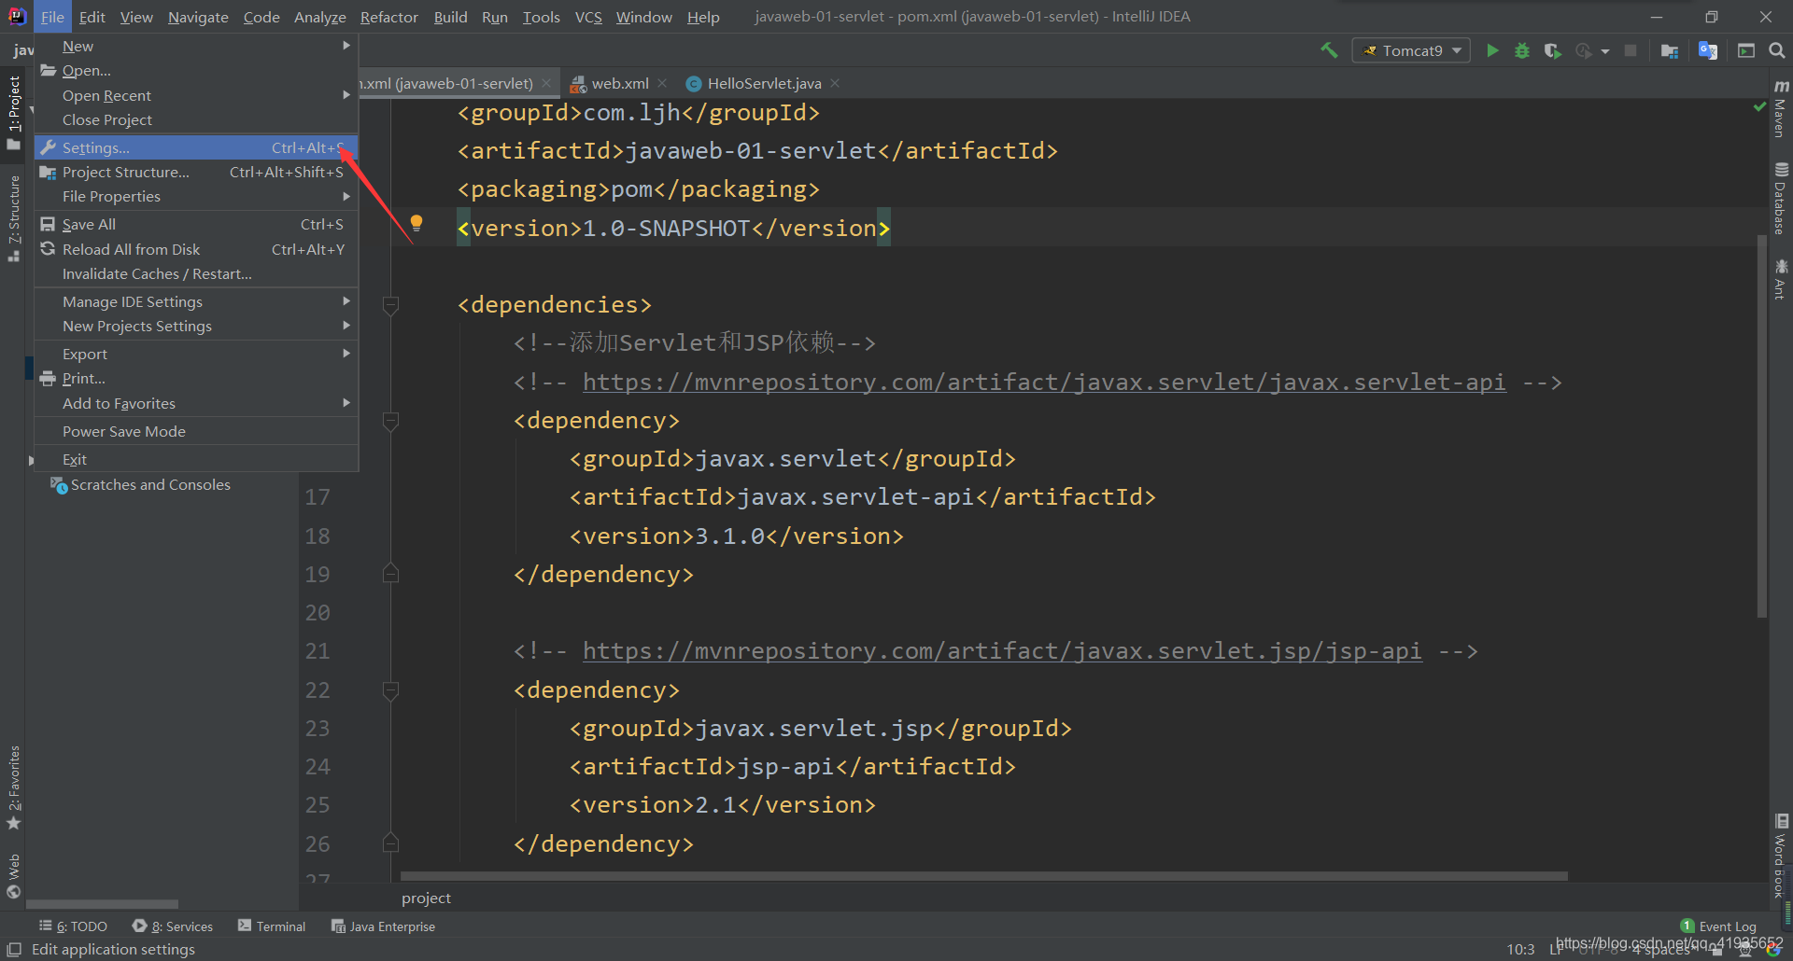Close the pom.xml (javaweb-01-servlet) tab
1793x961 pixels.
(x=546, y=83)
